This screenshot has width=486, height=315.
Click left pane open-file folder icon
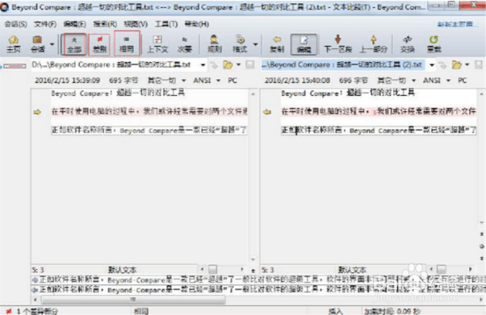click(x=228, y=64)
